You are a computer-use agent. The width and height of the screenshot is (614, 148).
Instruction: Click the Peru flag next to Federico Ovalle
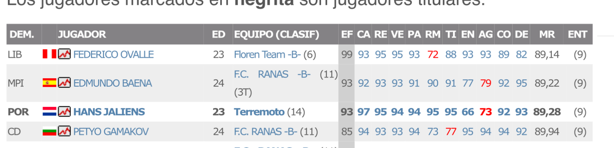pyautogui.click(x=50, y=54)
